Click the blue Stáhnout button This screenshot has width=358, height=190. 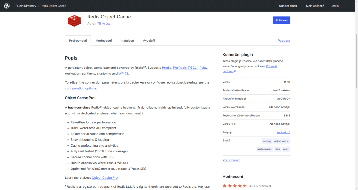pos(281,20)
